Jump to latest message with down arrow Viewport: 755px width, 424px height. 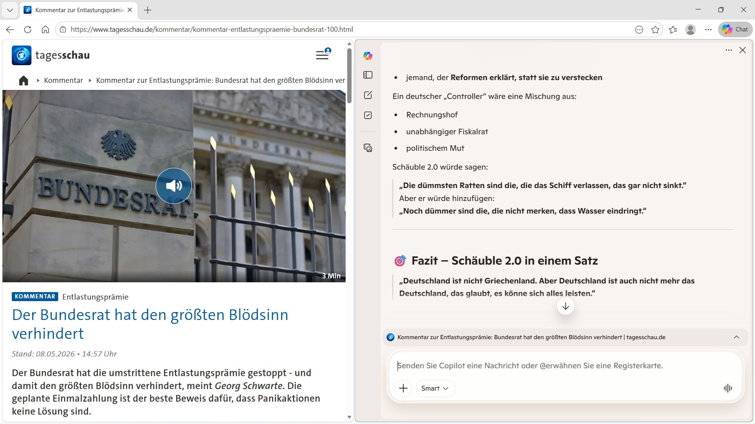click(565, 306)
